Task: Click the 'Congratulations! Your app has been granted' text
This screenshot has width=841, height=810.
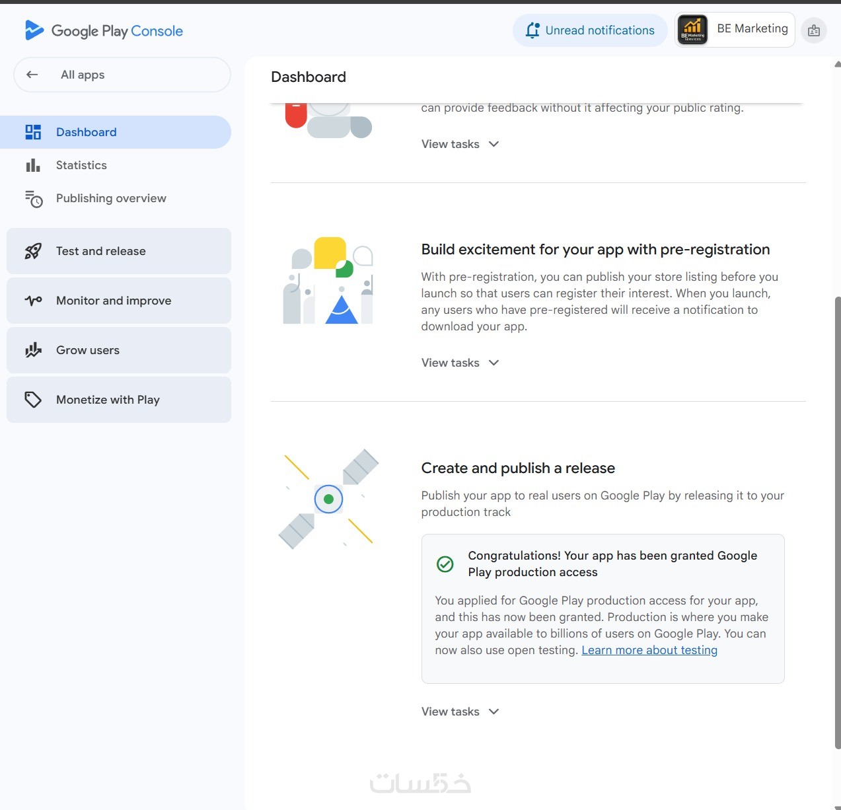Action: [612, 564]
